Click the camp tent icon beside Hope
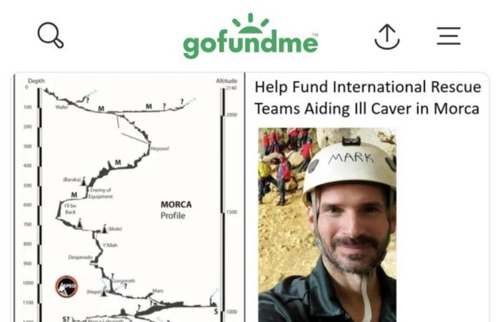 pyautogui.click(x=104, y=292)
